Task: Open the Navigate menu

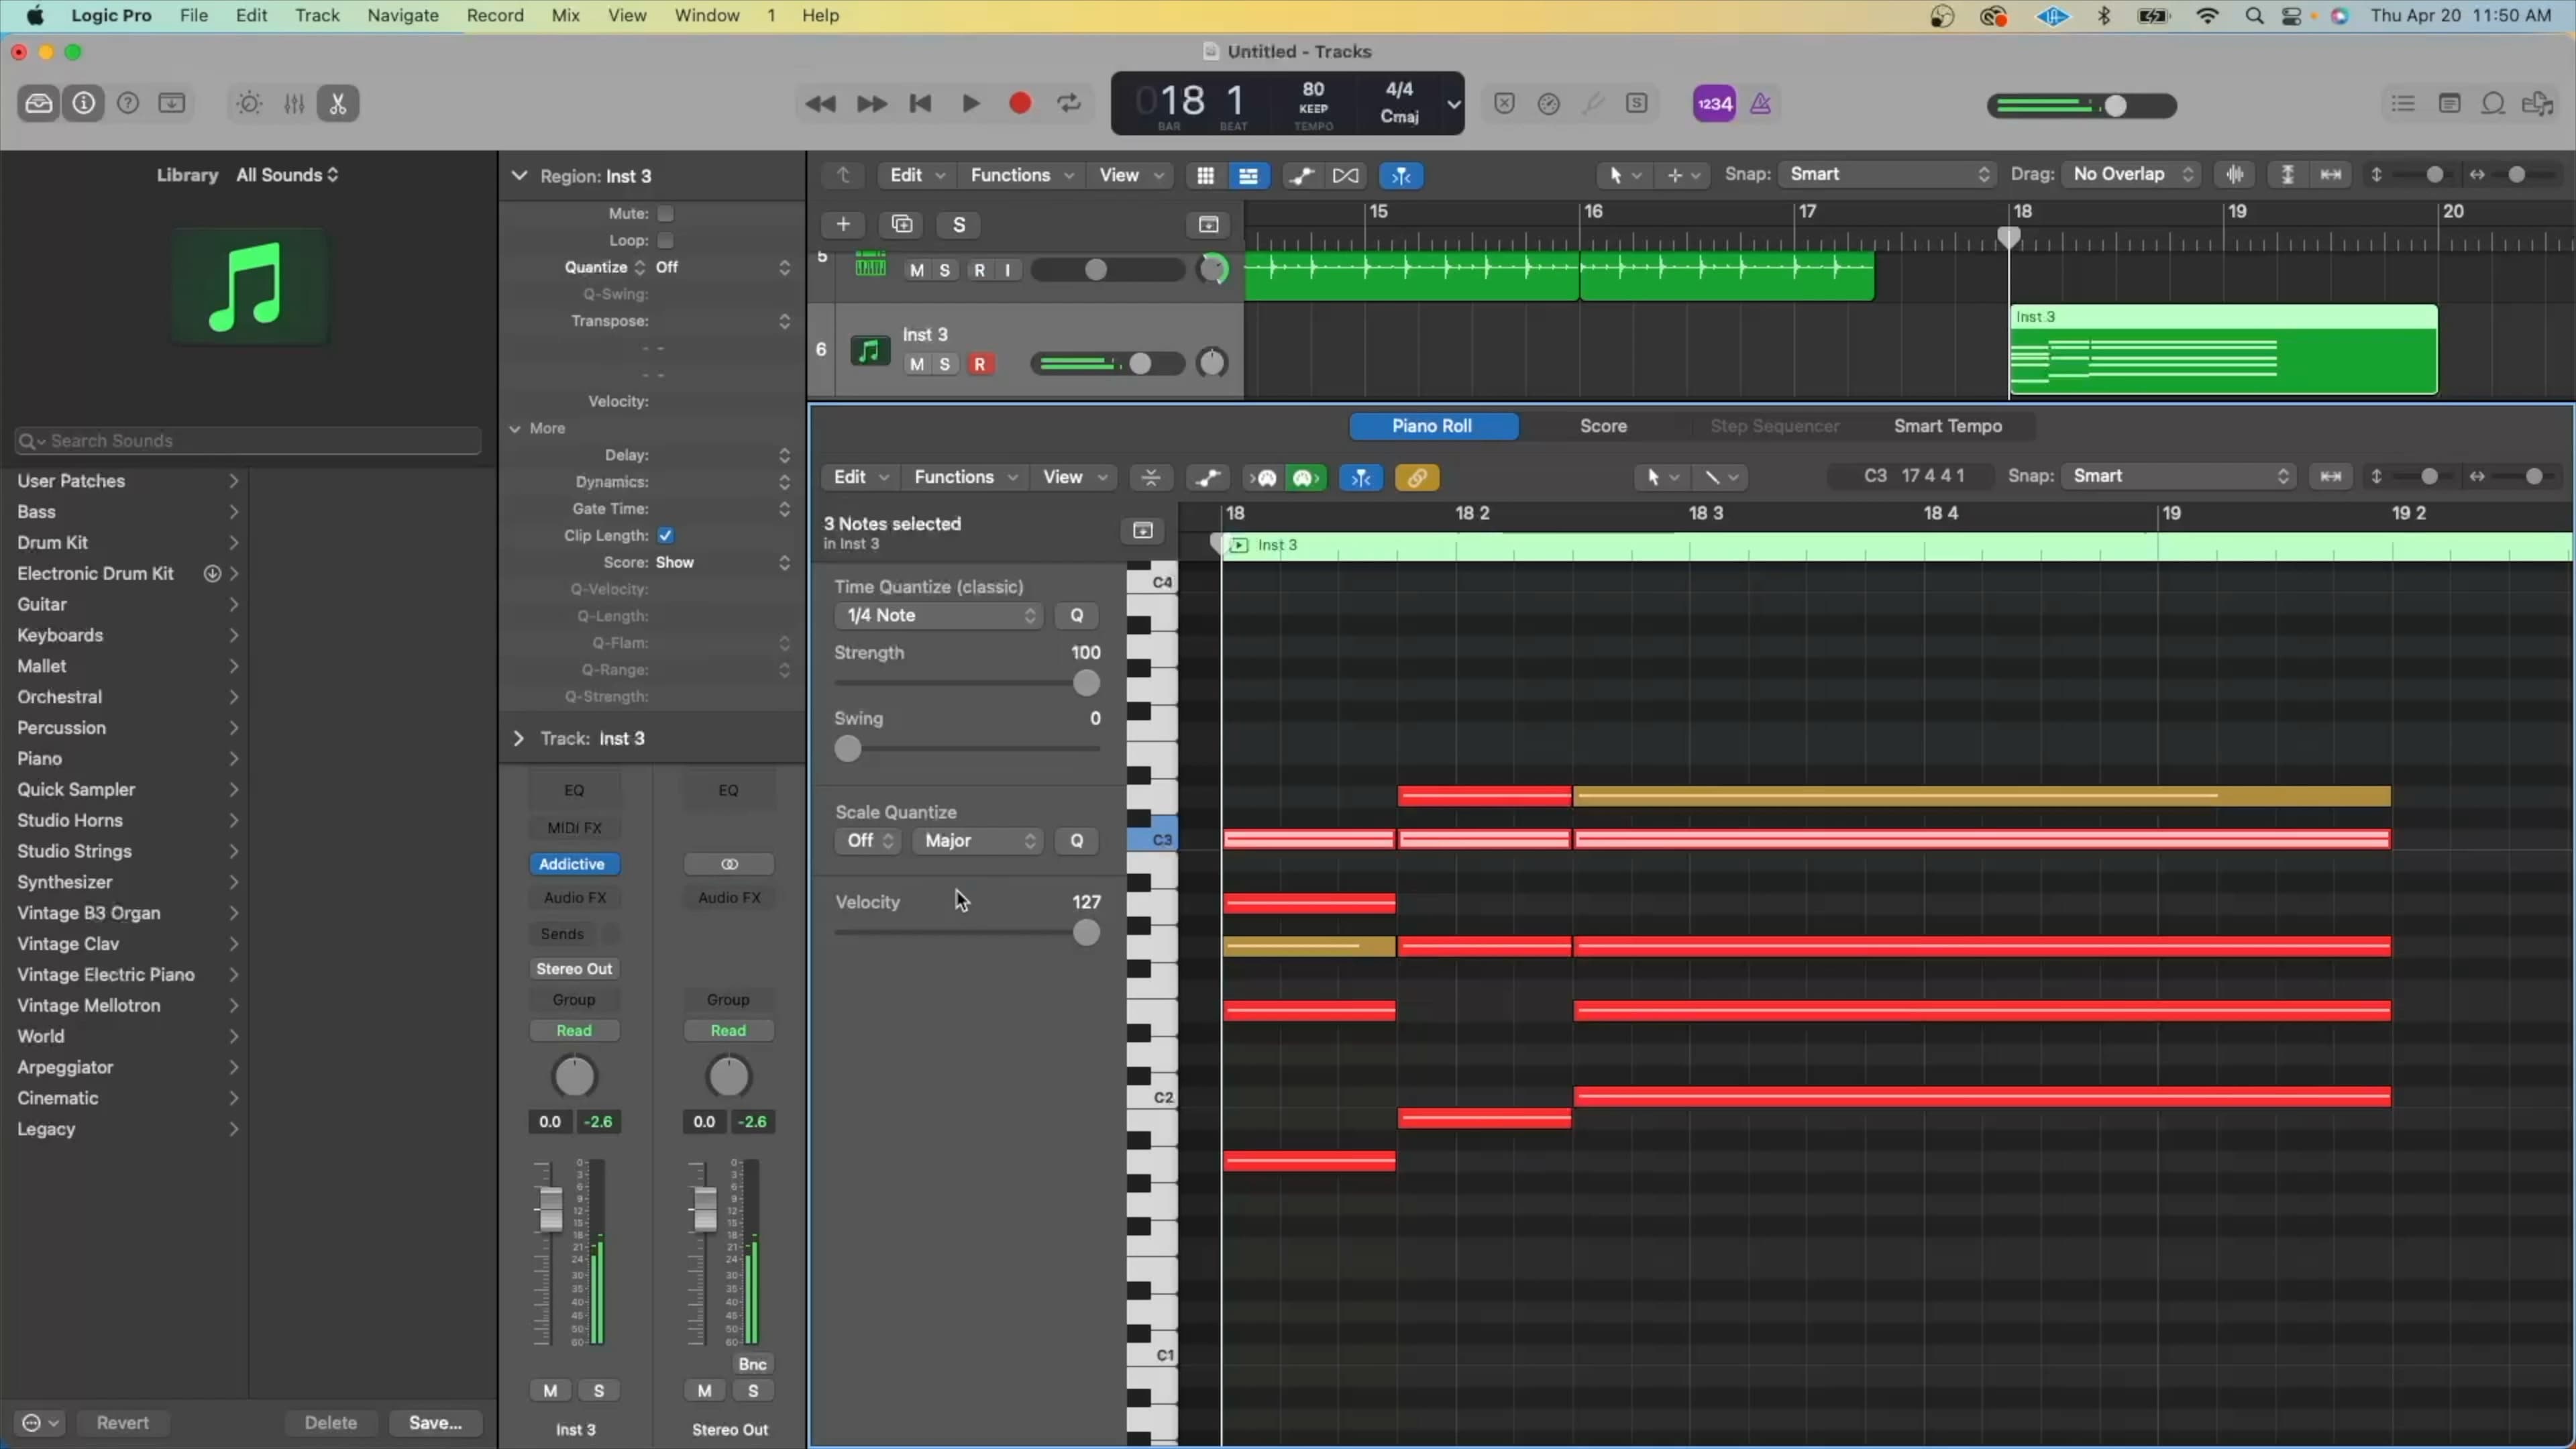Action: pos(403,15)
